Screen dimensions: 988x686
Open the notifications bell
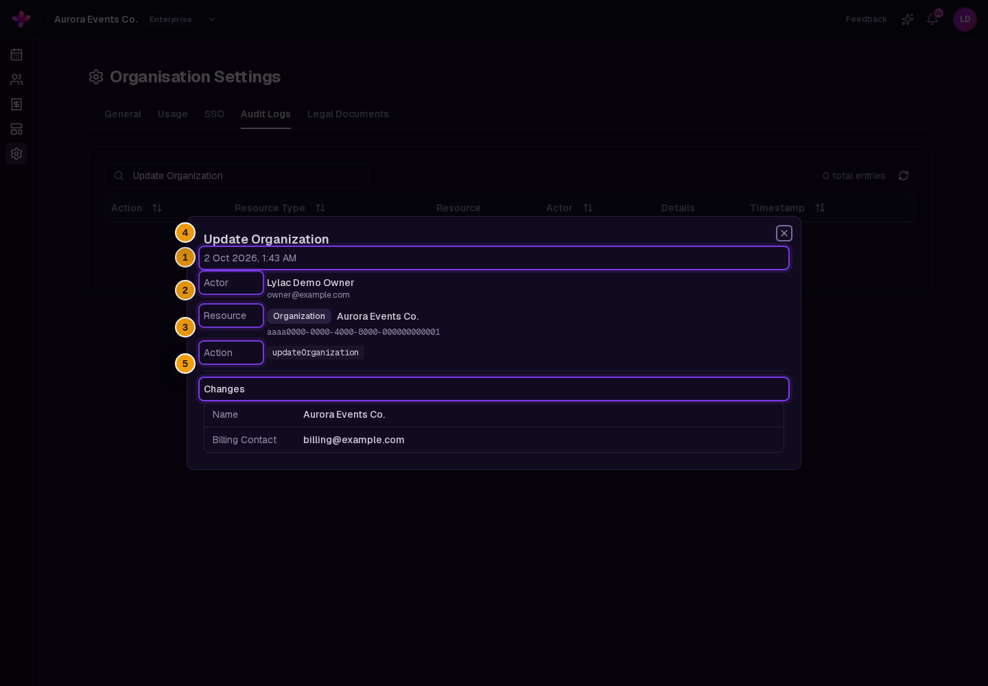932,19
